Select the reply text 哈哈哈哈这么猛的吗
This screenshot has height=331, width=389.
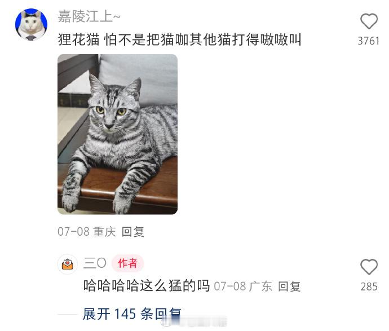147,285
